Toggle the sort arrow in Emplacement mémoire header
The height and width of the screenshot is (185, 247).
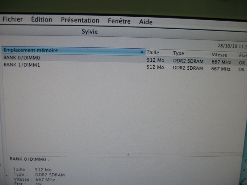click(x=142, y=51)
